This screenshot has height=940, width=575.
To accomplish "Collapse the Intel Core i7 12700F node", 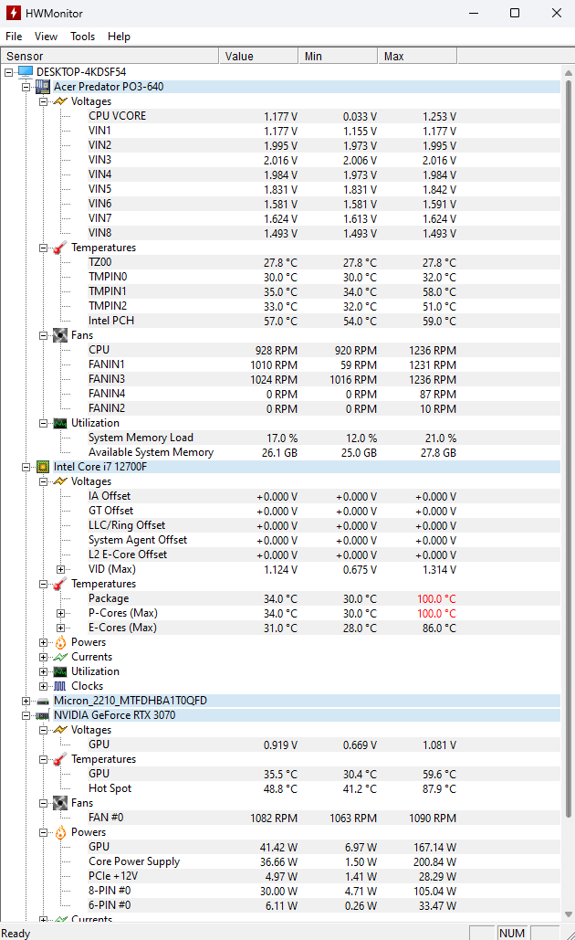I will [x=26, y=467].
